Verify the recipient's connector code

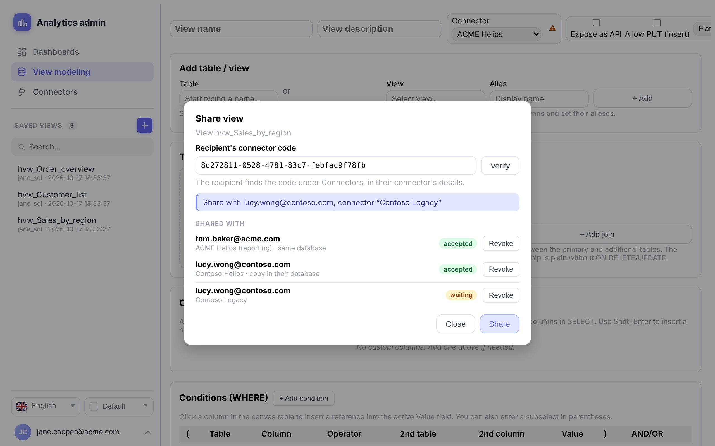pyautogui.click(x=500, y=166)
